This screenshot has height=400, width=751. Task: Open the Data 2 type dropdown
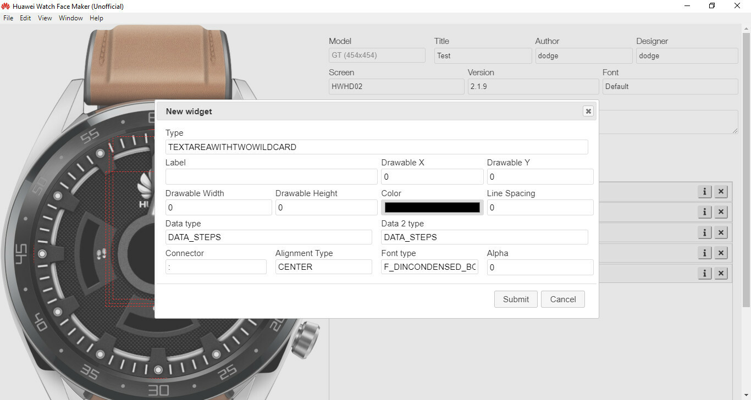click(484, 237)
